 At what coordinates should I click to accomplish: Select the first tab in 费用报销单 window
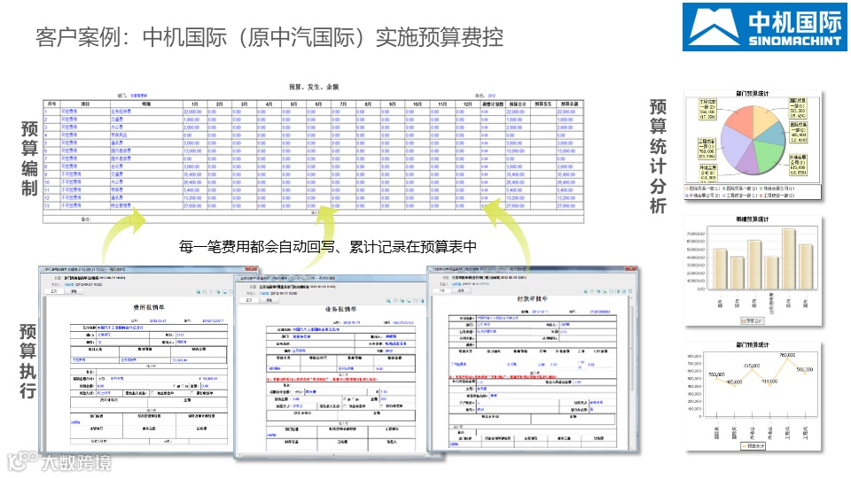(54, 291)
